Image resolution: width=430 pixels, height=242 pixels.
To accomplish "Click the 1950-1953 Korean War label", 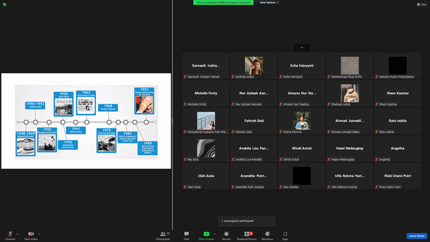I will 35,105.
